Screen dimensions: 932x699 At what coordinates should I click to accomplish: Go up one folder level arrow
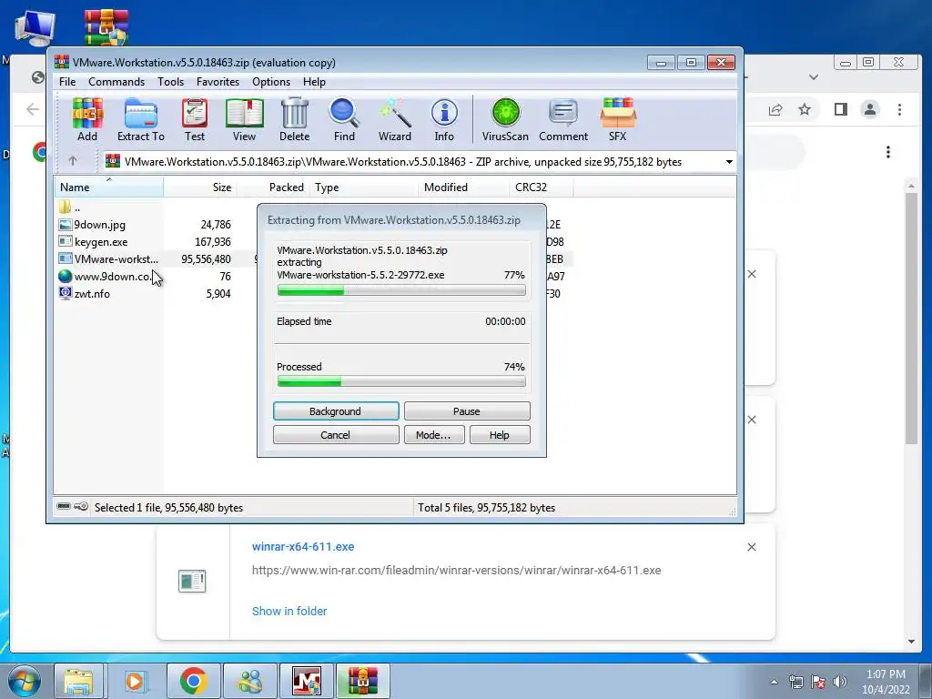[73, 161]
